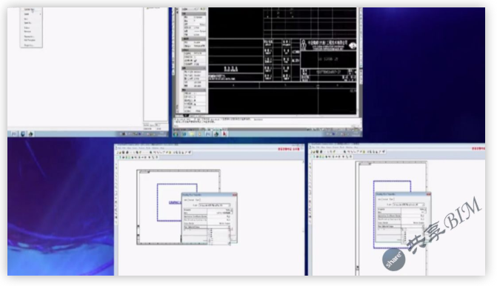Viewport: 497px width, 286px height.
Task: Close the properties dialog in bottom-right window
Action: (x=429, y=194)
